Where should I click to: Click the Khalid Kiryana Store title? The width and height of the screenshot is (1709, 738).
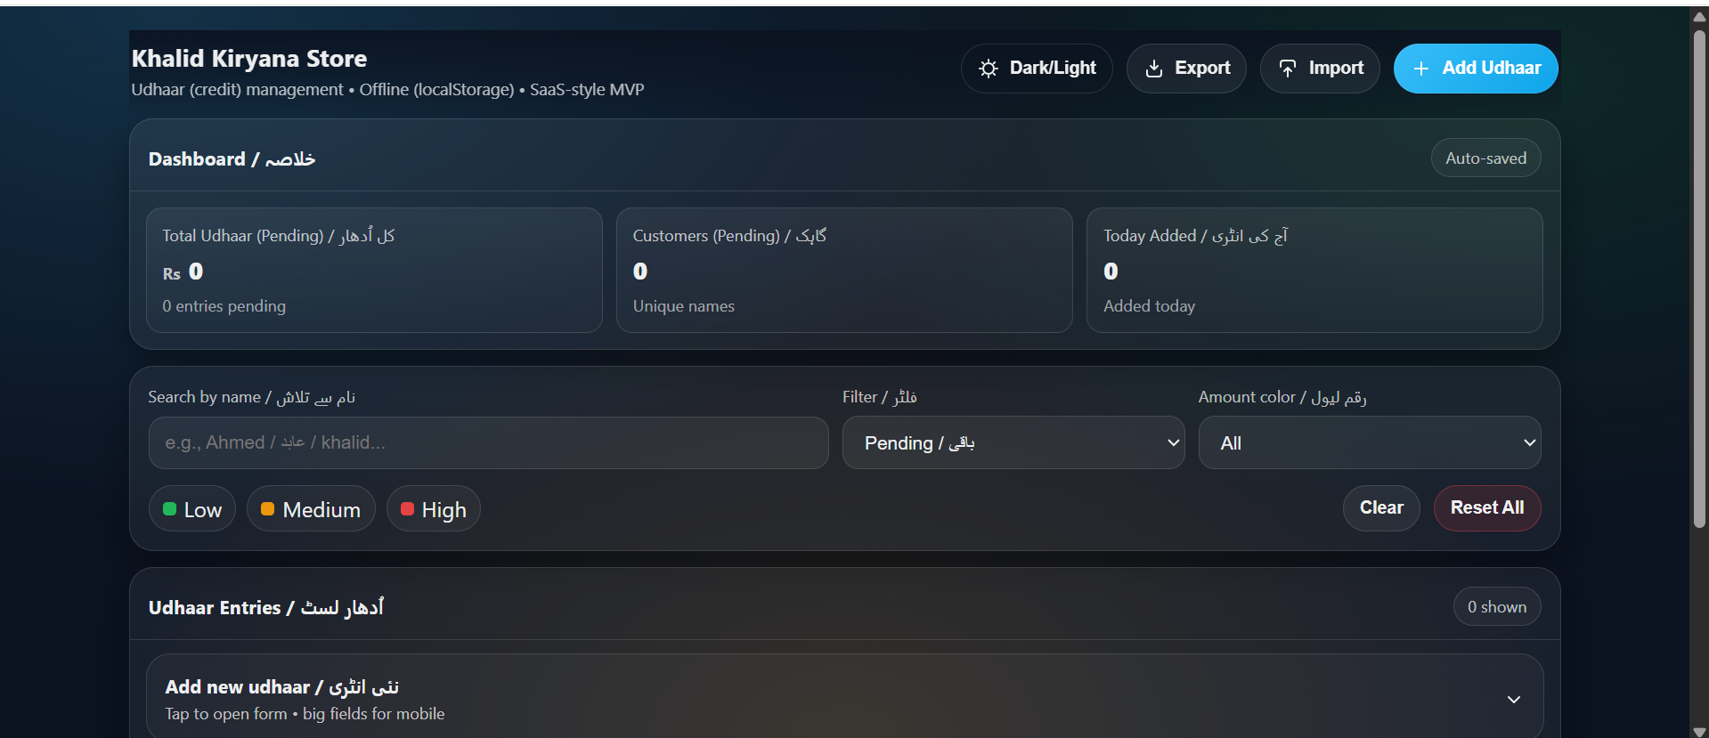click(x=249, y=59)
